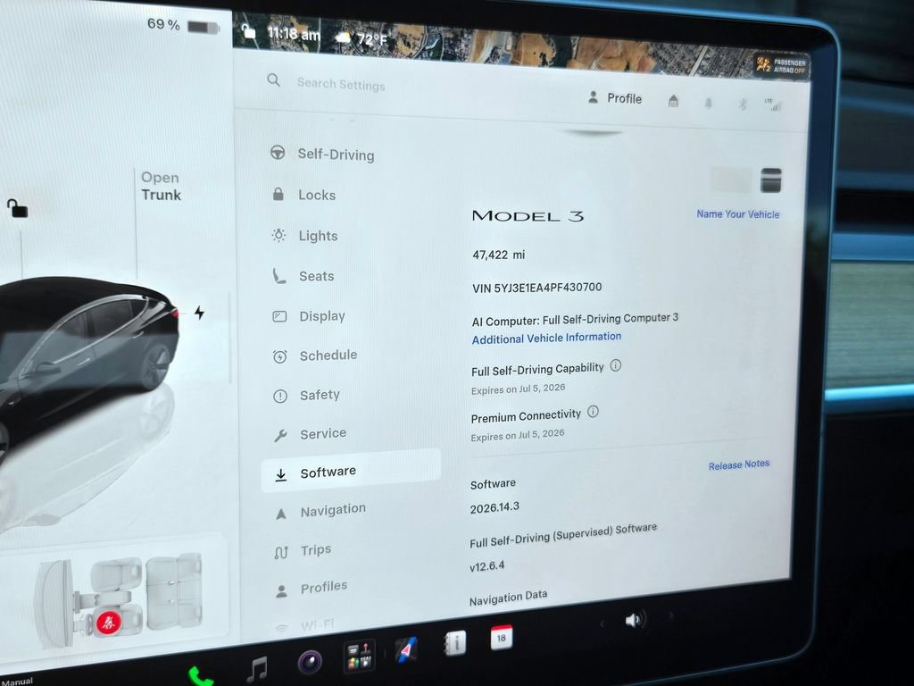The image size is (914, 686).
Task: Tap Open Trunk on car view
Action: (161, 186)
